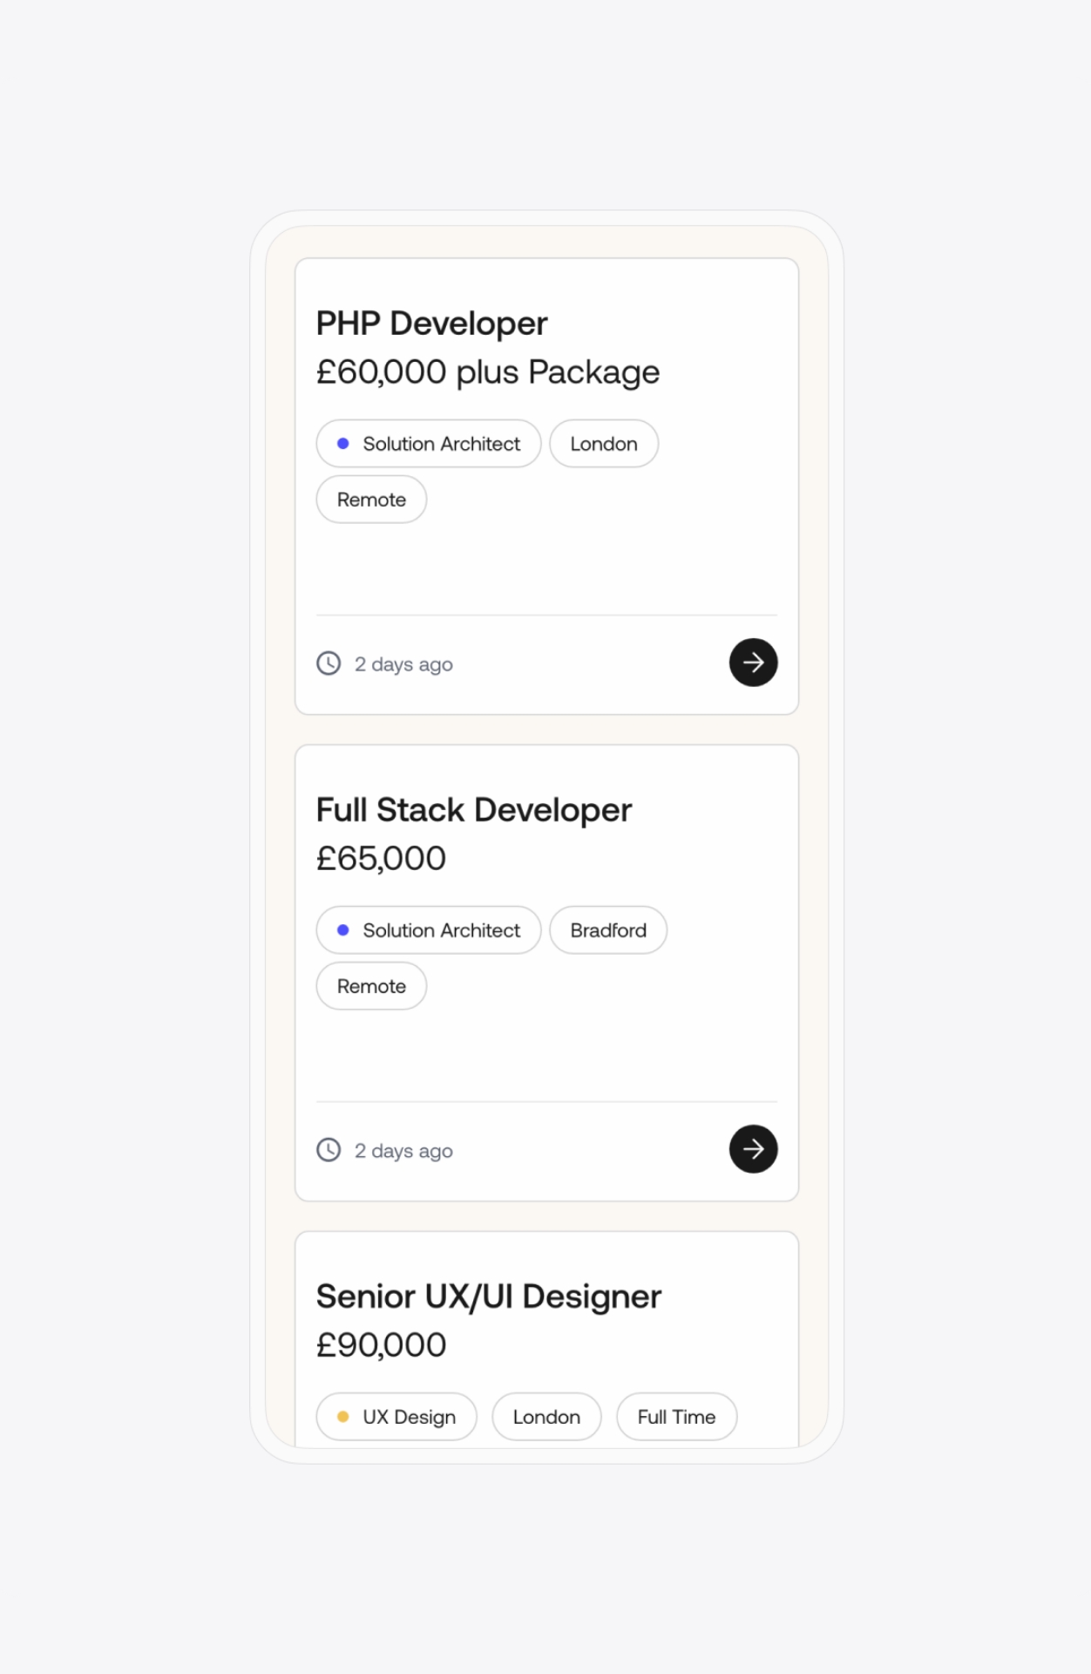Select the Remote tag on Full Stack Developer card
The width and height of the screenshot is (1091, 1674).
[370, 985]
